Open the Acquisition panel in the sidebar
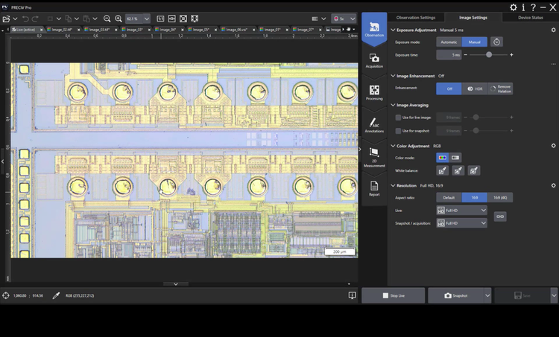 tap(374, 60)
